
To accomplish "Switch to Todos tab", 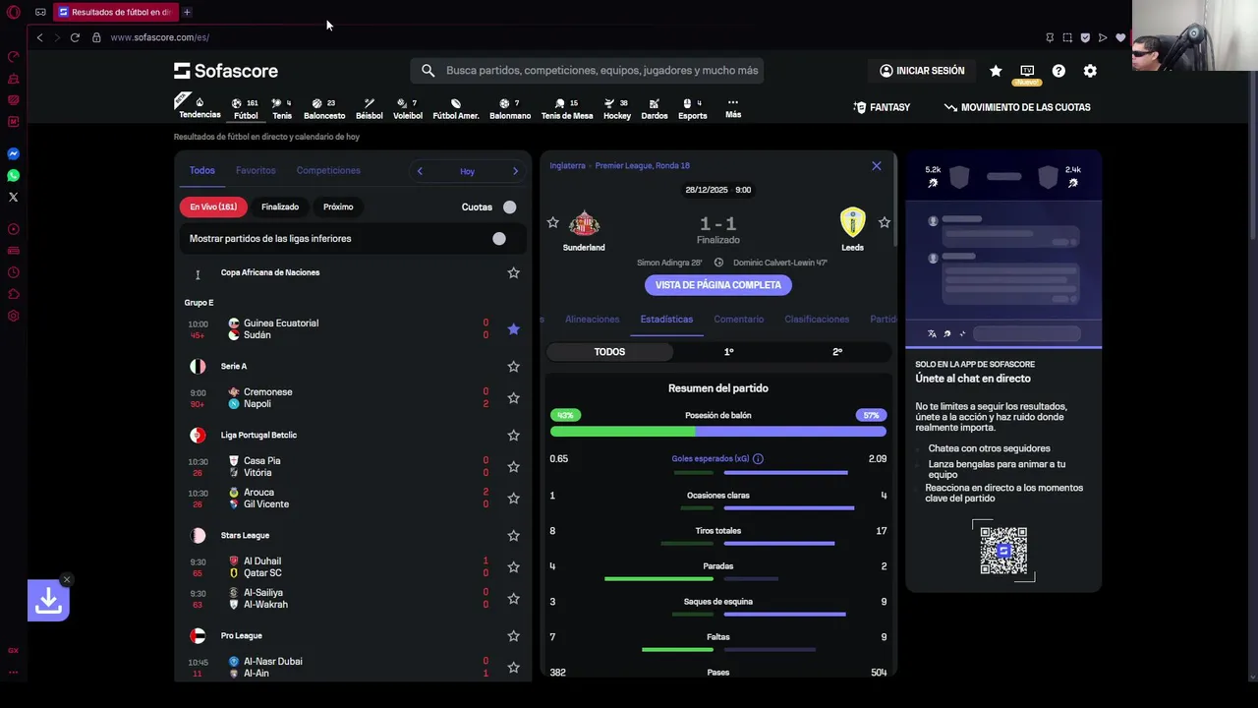I will pos(202,170).
